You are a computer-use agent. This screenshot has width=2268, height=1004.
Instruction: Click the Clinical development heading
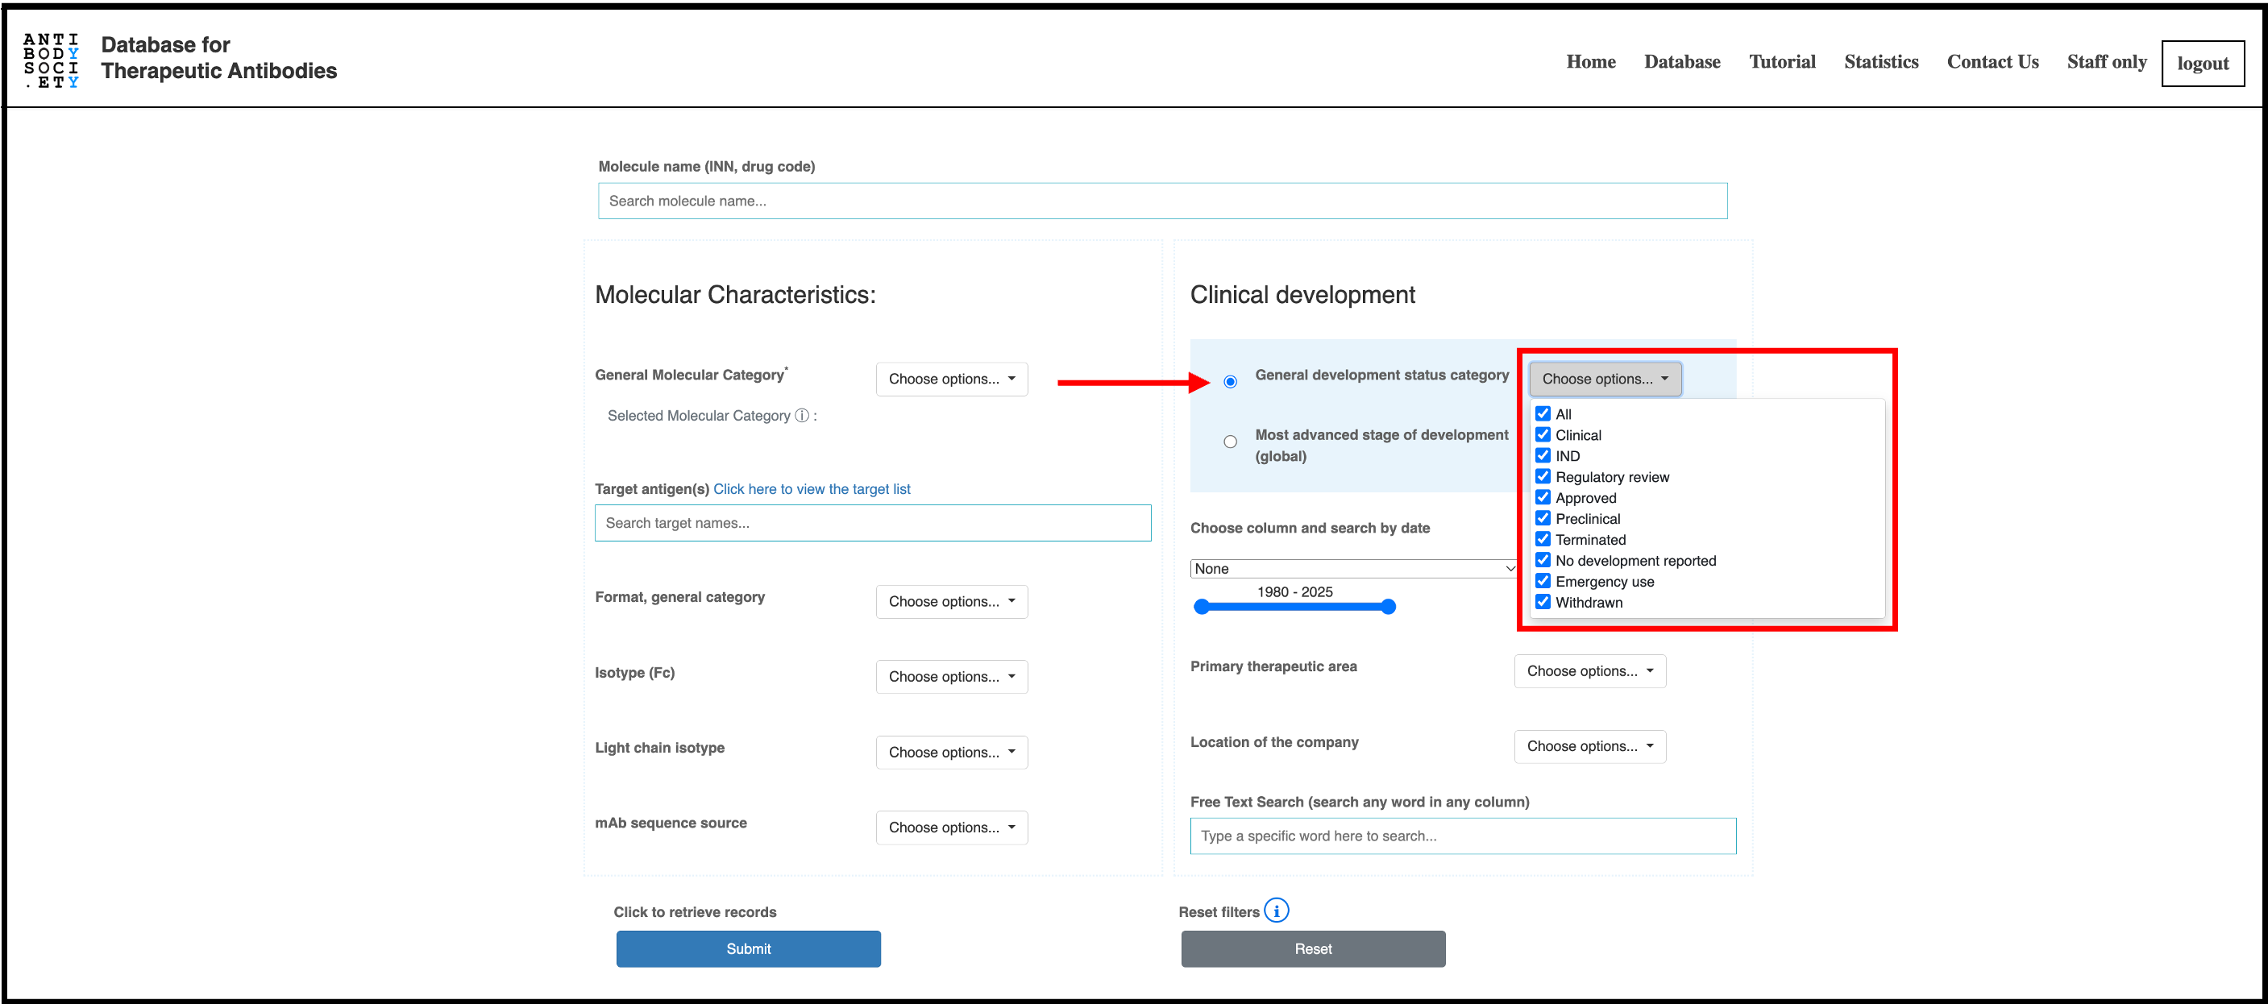tap(1302, 295)
